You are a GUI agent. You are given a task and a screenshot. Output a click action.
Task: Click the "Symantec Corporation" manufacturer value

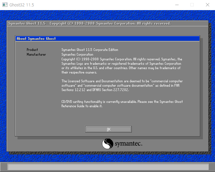77,55
